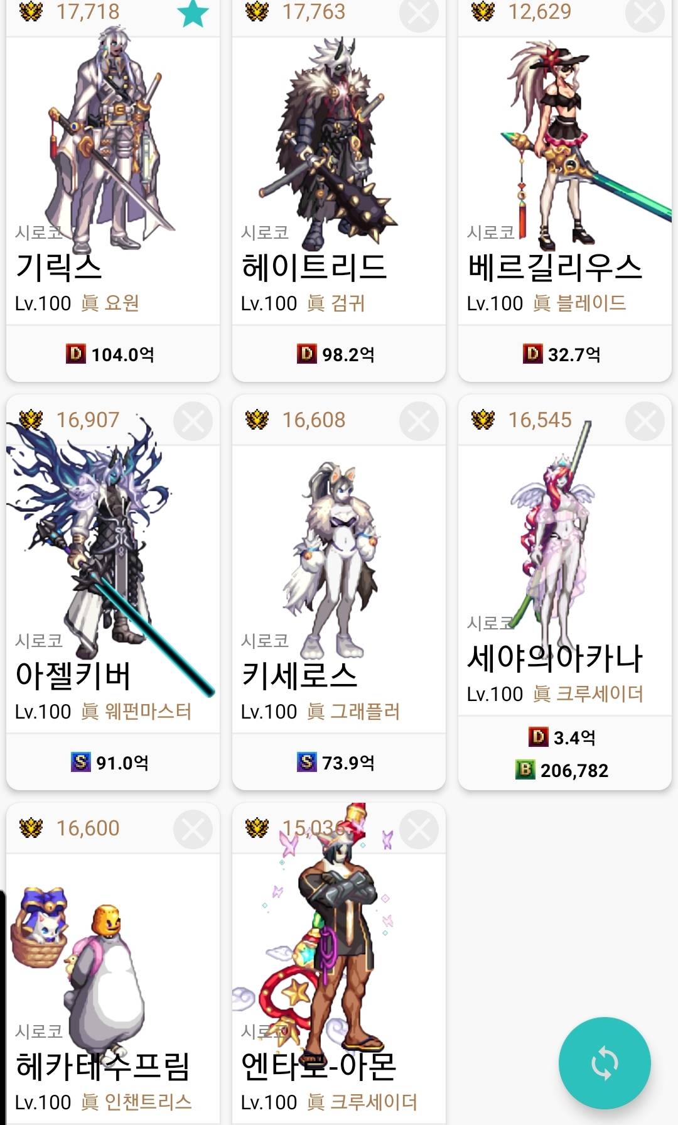Remove the 베르길리우스 card with X

[645, 13]
